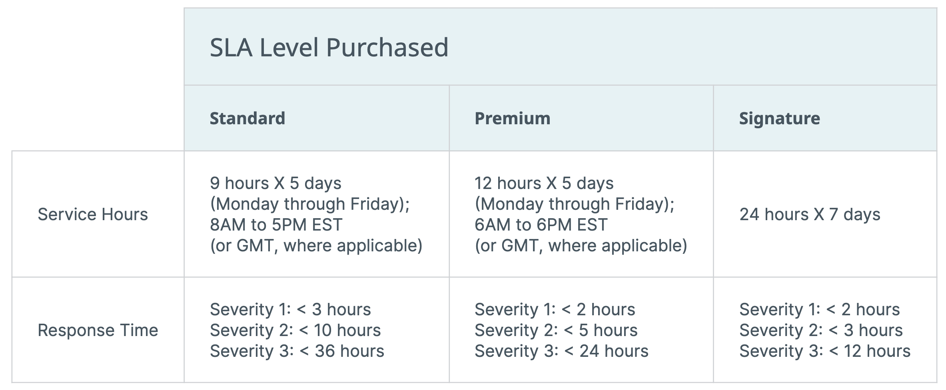Image resolution: width=946 pixels, height=390 pixels.
Task: Click the 8AM to 5PM EST line
Action: (276, 225)
